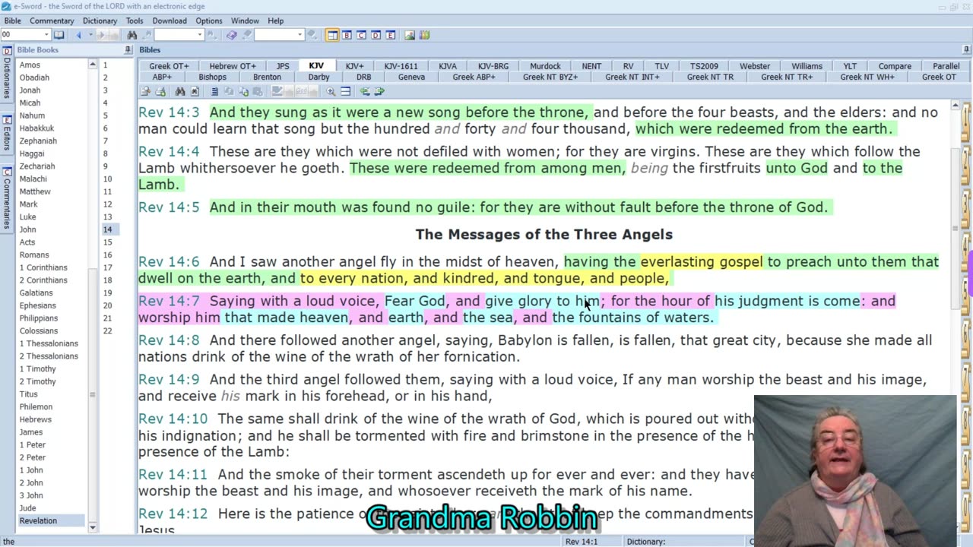Open the Commentary menu
973x547 pixels.
click(x=52, y=21)
